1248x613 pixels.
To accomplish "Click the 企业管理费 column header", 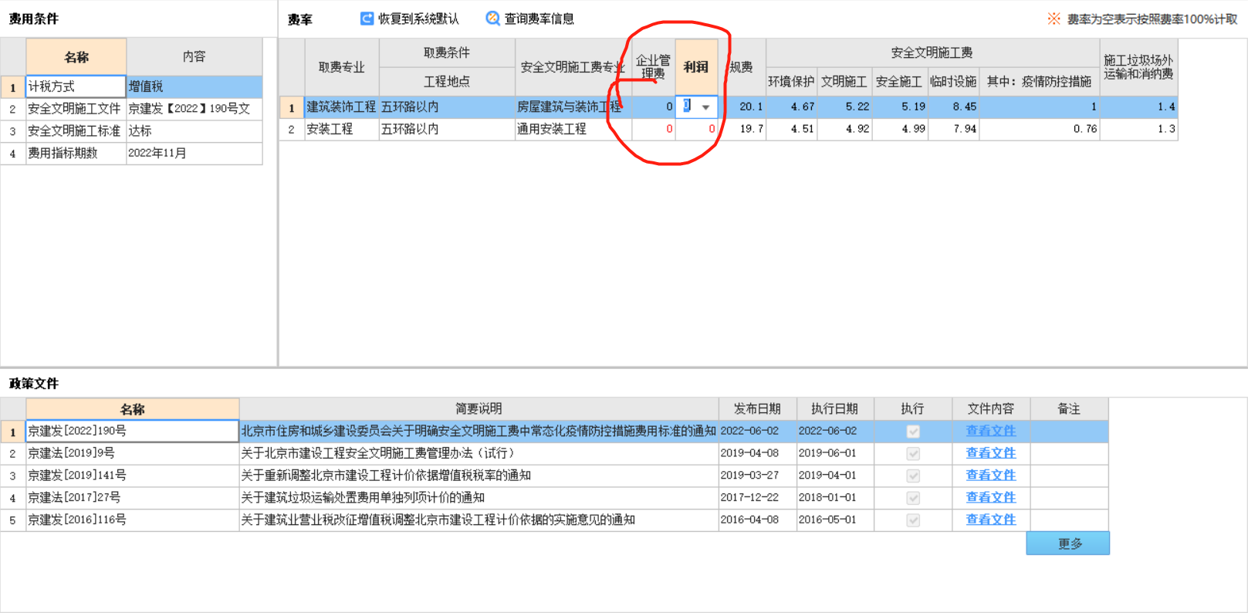I will click(x=654, y=67).
